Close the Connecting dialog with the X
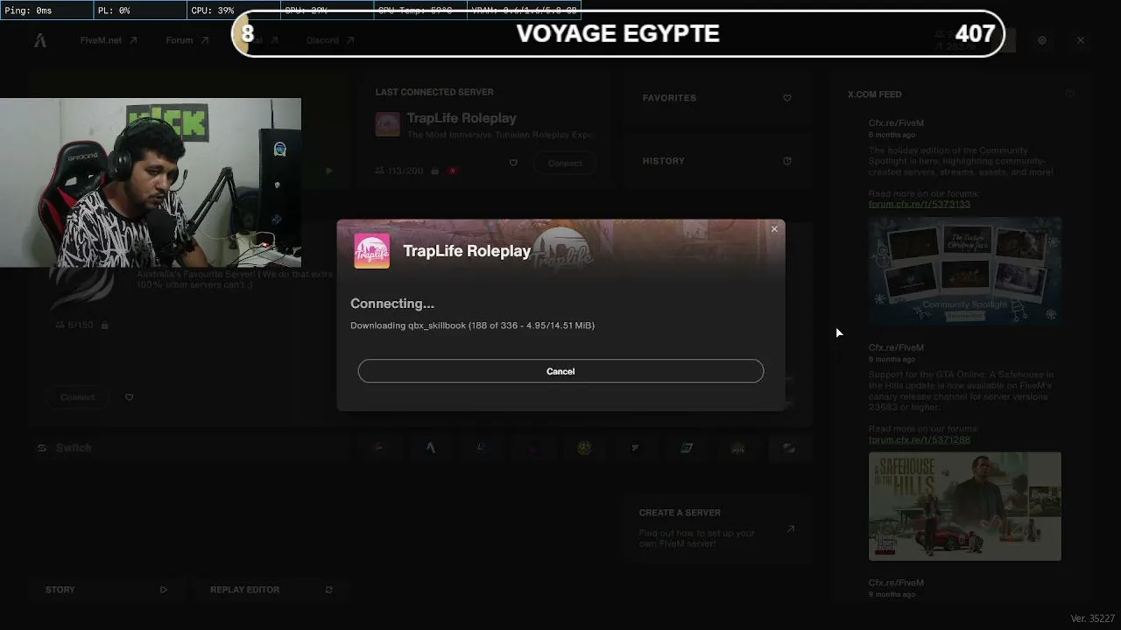 (x=774, y=229)
